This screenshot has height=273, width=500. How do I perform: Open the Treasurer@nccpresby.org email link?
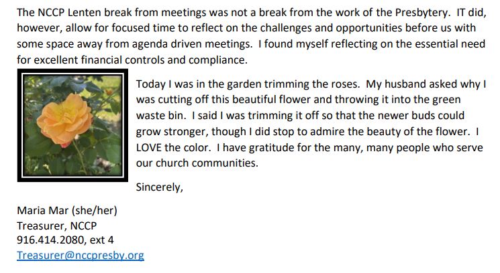(x=81, y=255)
